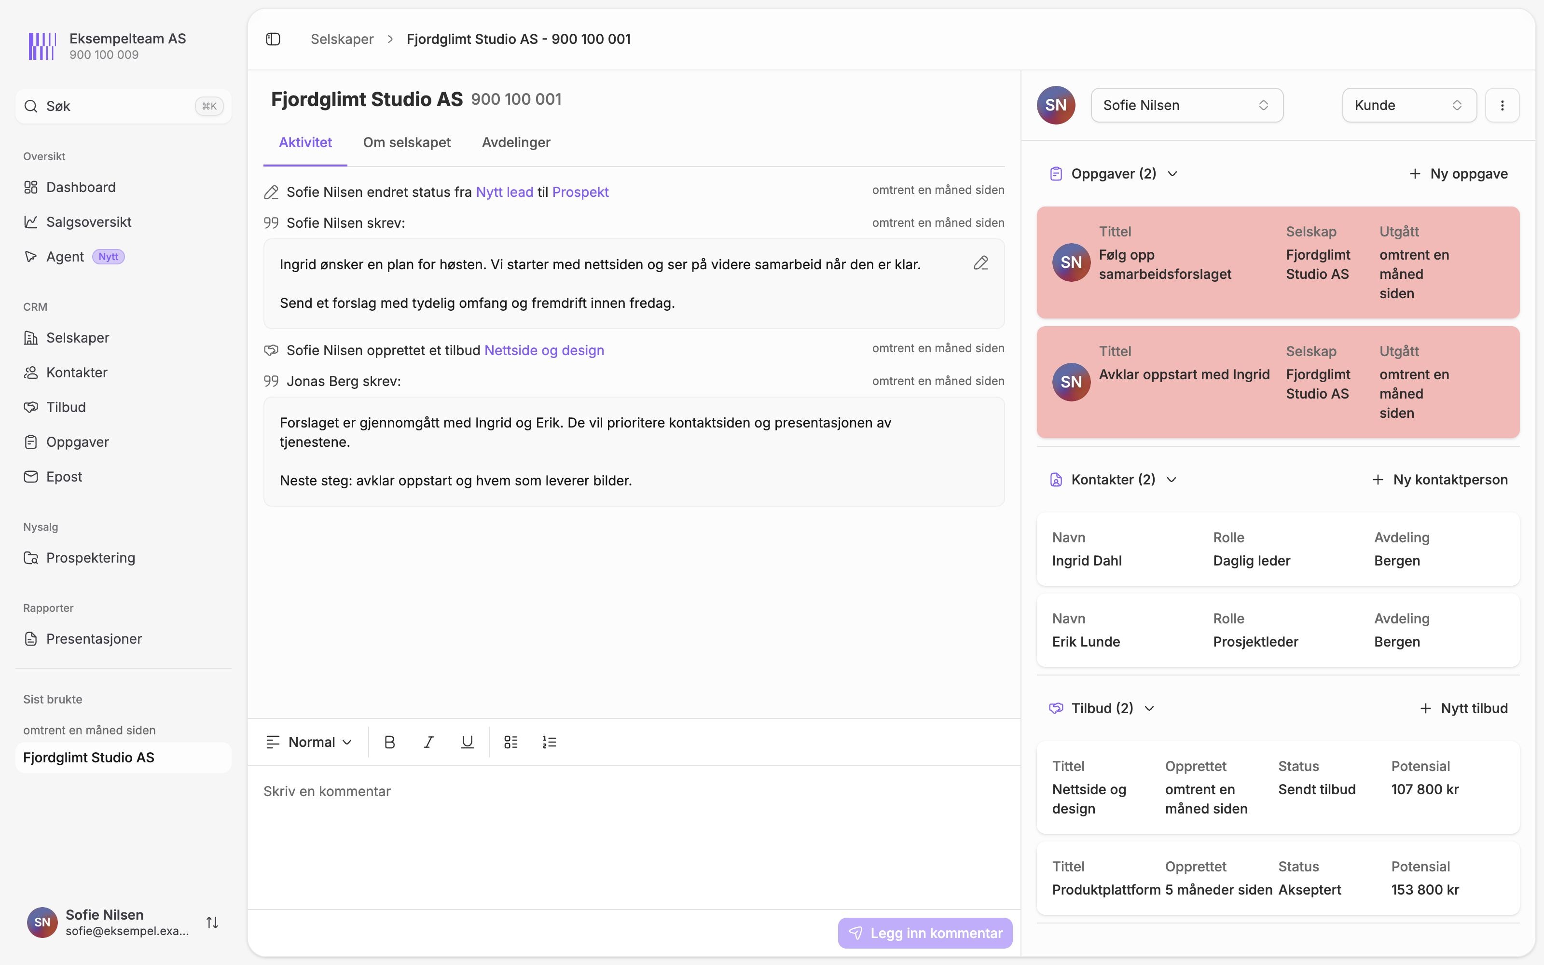Click Ny kontaktperson button

pos(1439,479)
